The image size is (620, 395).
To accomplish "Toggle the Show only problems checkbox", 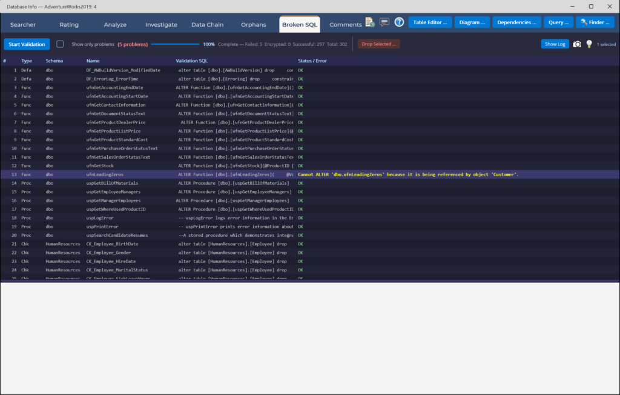I will tap(60, 44).
